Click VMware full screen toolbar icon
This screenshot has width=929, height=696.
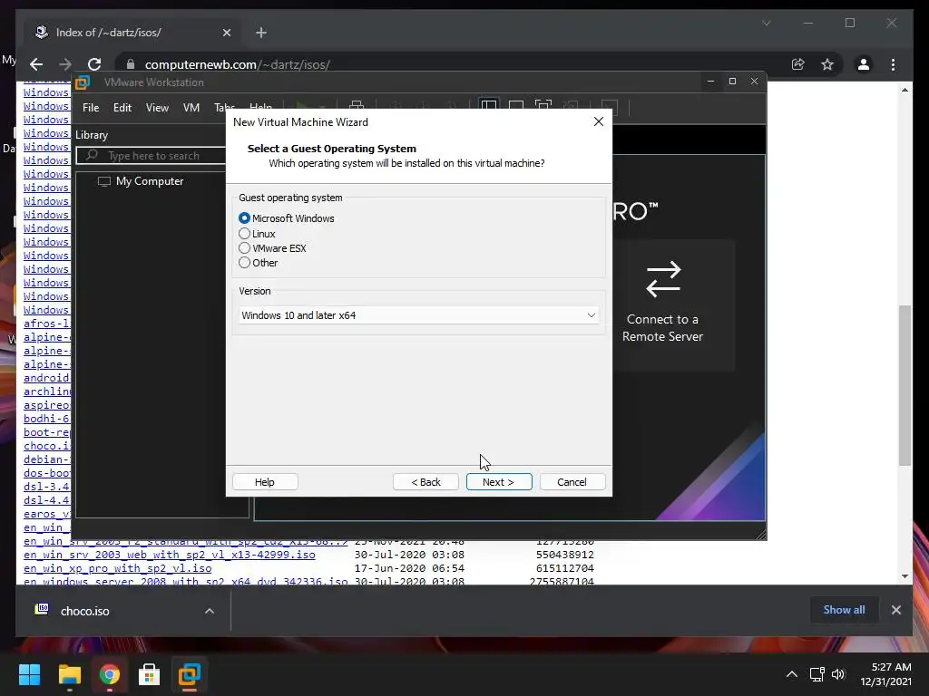pyautogui.click(x=543, y=107)
